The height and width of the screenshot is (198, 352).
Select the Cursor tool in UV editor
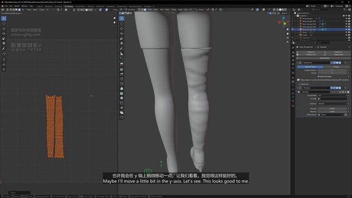pyautogui.click(x=4, y=23)
